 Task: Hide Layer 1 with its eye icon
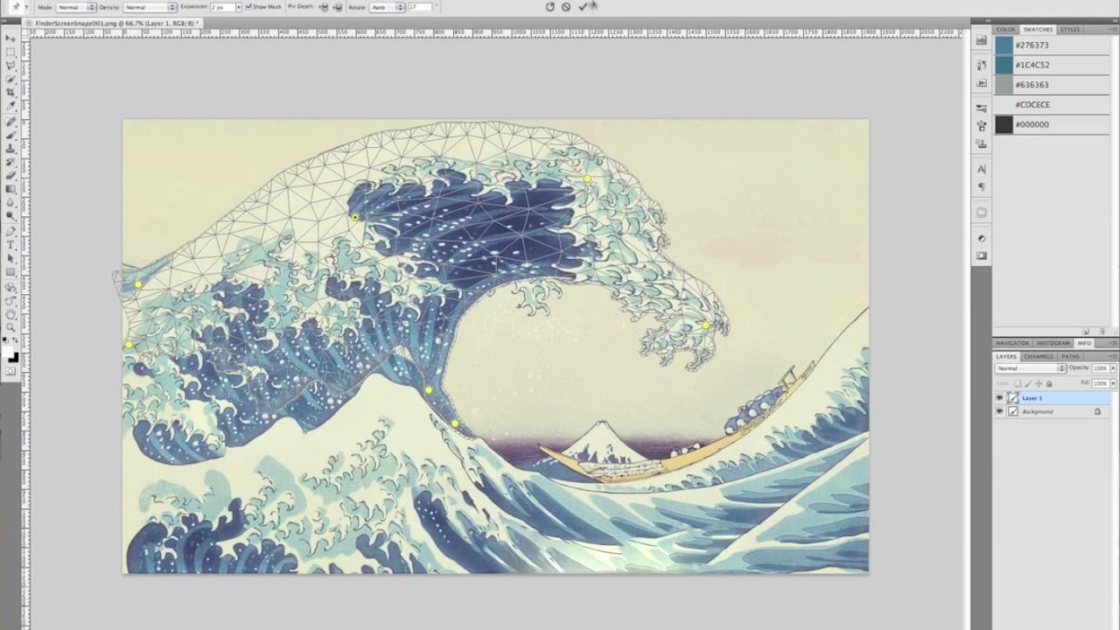click(999, 397)
